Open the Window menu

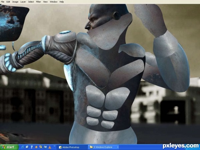[53, 2]
